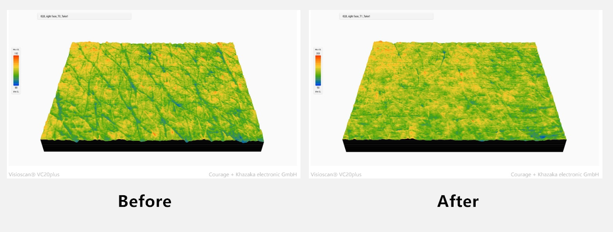613x232 pixels.
Task: Click the Visioscan VC20plus text under the After image
Action: click(336, 174)
